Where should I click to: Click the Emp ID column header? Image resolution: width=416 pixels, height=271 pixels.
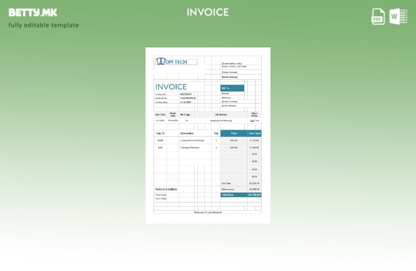click(x=160, y=133)
